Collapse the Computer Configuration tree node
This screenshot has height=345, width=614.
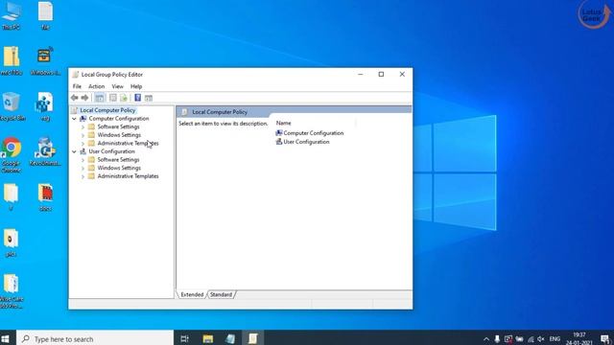(x=74, y=119)
